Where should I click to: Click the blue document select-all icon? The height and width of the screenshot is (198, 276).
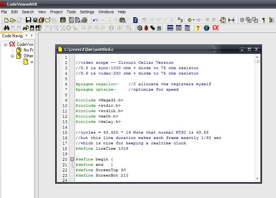click(x=135, y=20)
